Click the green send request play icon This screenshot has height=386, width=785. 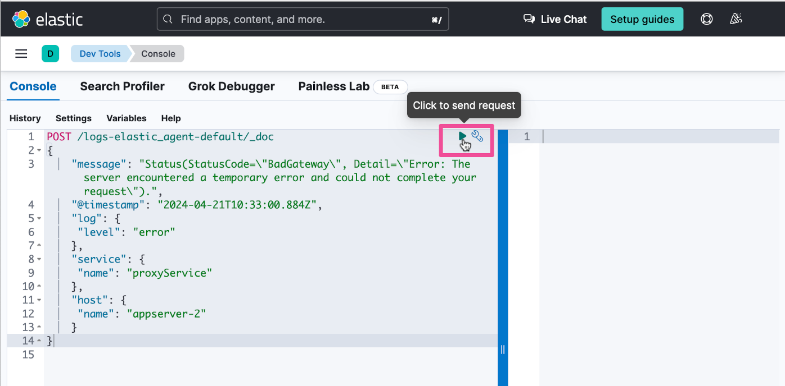[462, 136]
